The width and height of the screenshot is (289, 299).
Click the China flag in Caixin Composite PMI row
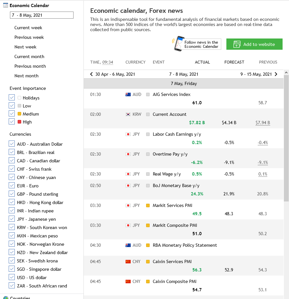tap(128, 281)
